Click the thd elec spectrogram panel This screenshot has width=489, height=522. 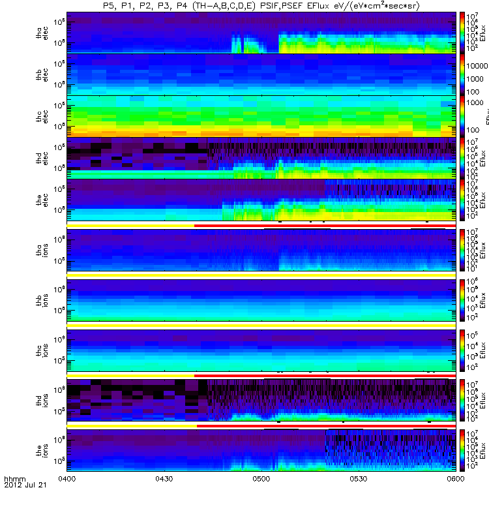tap(261, 159)
